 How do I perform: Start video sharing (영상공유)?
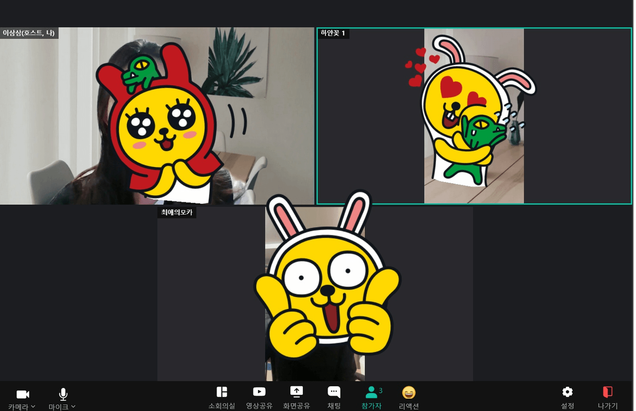click(259, 398)
